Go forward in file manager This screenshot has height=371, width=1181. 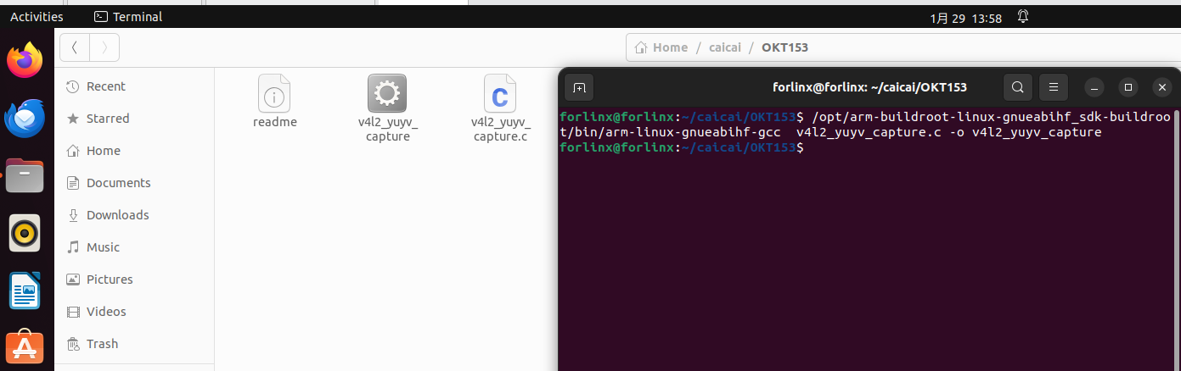point(104,47)
